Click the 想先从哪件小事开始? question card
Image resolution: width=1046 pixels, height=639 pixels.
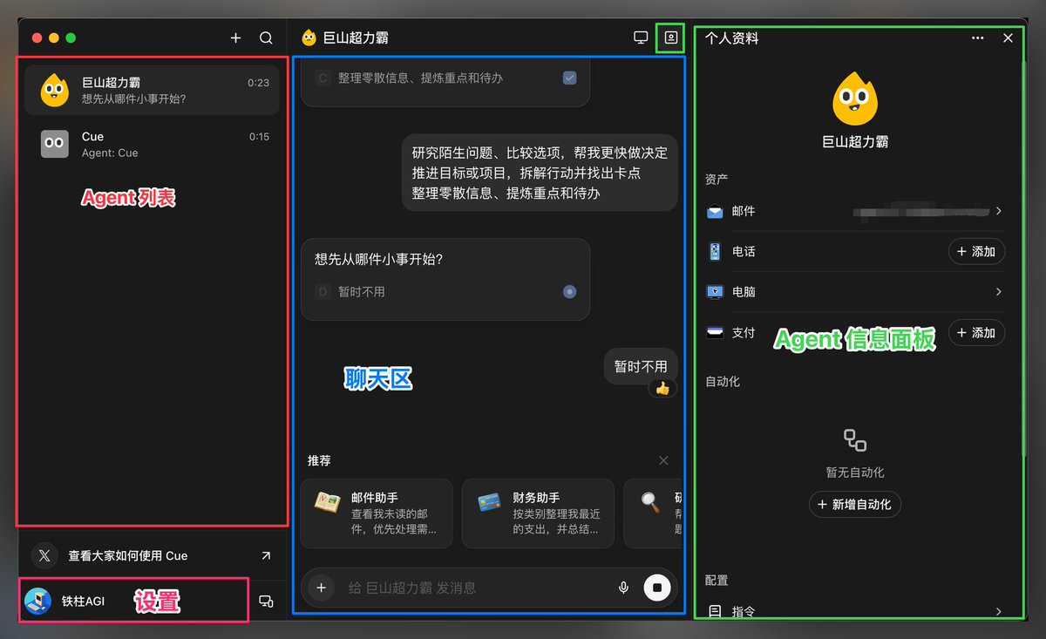pyautogui.click(x=445, y=279)
